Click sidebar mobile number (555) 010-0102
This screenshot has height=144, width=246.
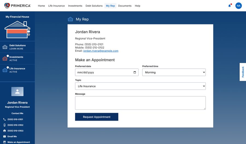[x=15, y=125]
